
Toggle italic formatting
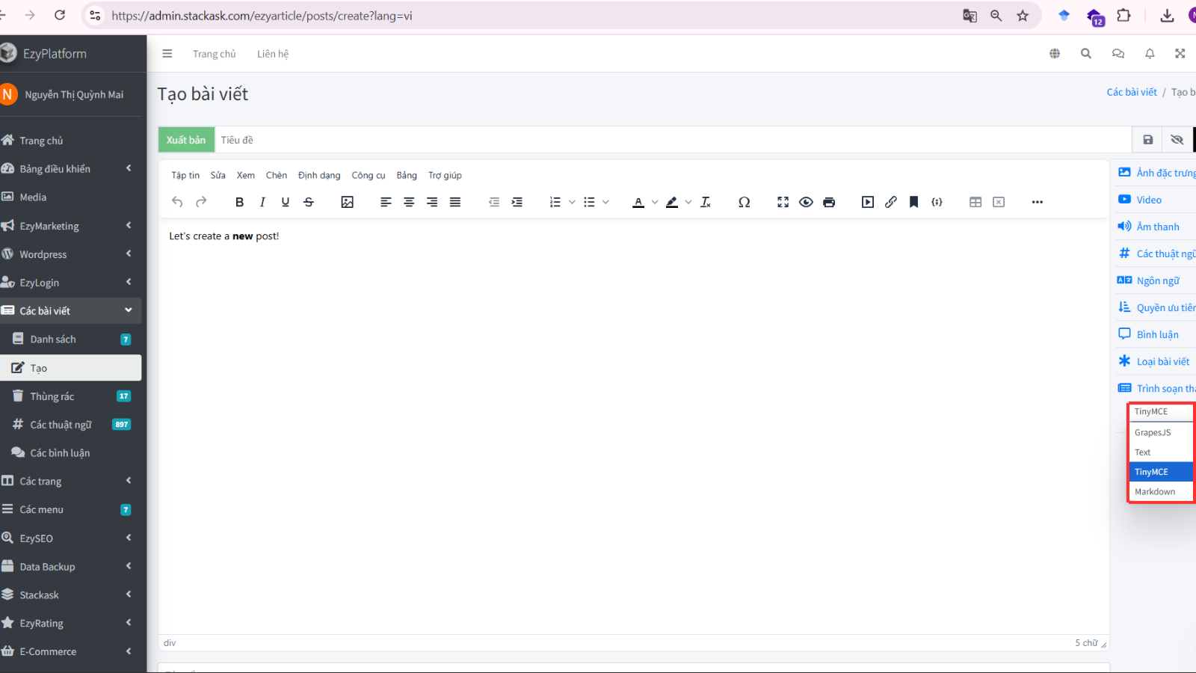pos(262,202)
